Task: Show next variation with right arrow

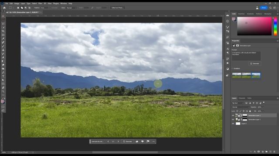Action: pyautogui.click(x=118, y=142)
